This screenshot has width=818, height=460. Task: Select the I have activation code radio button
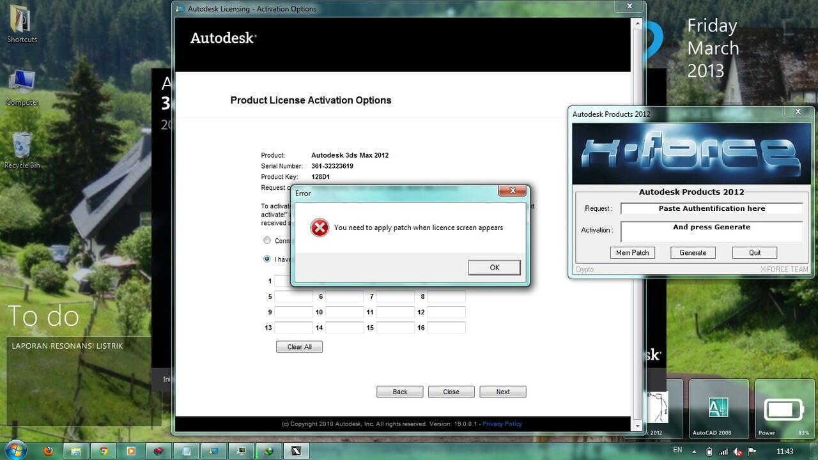point(267,259)
